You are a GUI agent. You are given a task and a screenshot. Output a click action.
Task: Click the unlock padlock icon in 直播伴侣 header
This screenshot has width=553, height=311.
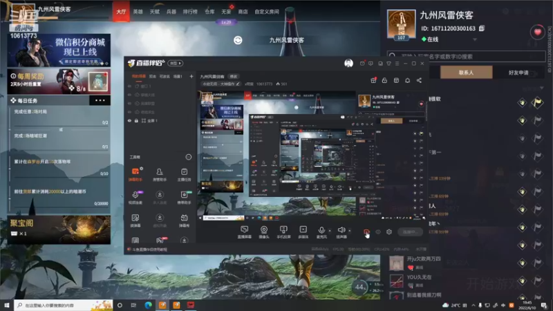point(384,80)
